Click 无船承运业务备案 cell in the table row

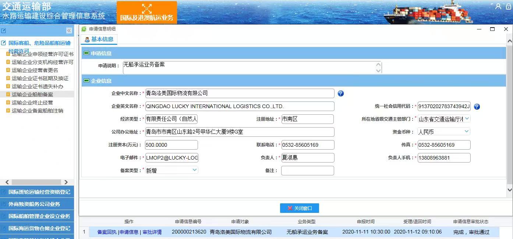(x=307, y=232)
